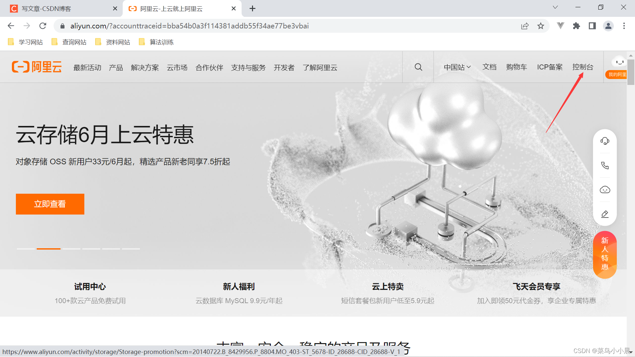The image size is (635, 357).
Task: Open the headset customer service icon
Action: click(605, 141)
